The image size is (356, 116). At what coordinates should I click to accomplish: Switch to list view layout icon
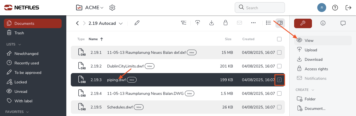tap(268, 23)
